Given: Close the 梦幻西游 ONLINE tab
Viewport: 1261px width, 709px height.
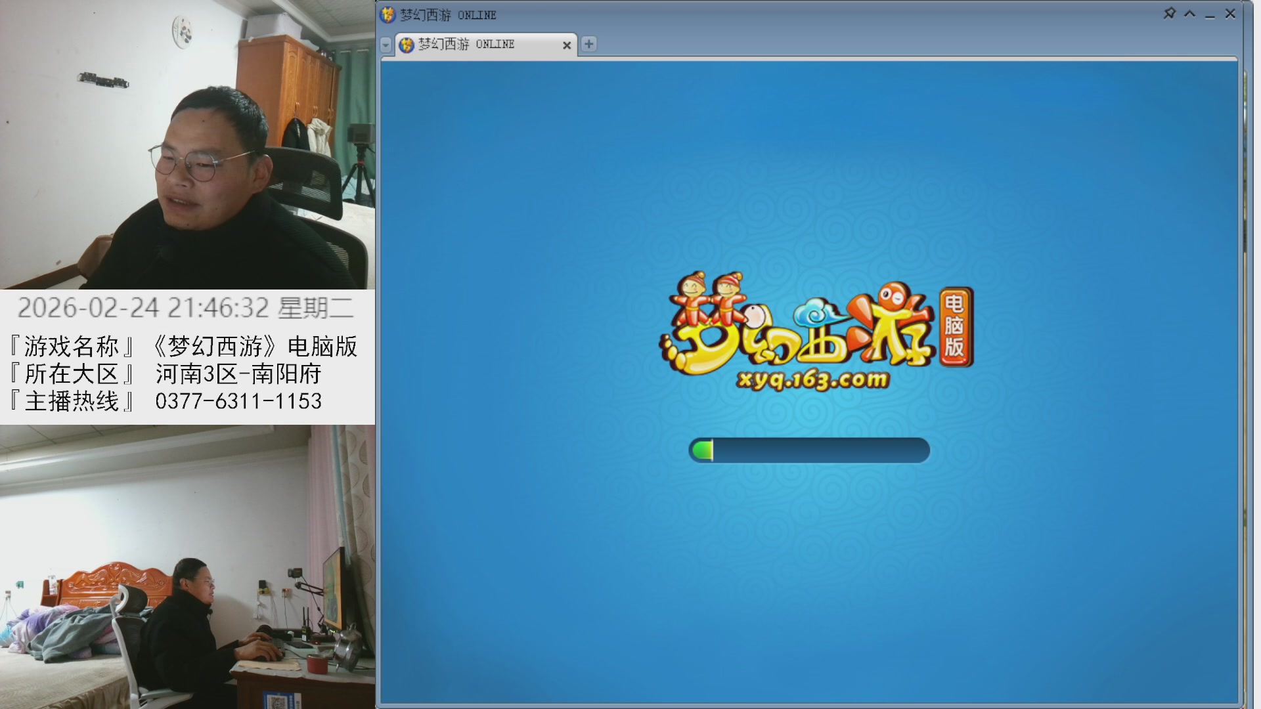Looking at the screenshot, I should (566, 45).
